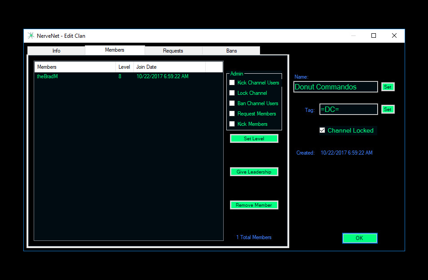The width and height of the screenshot is (428, 280).
Task: Enable the Kick Channel Users checkbox
Action: (232, 83)
